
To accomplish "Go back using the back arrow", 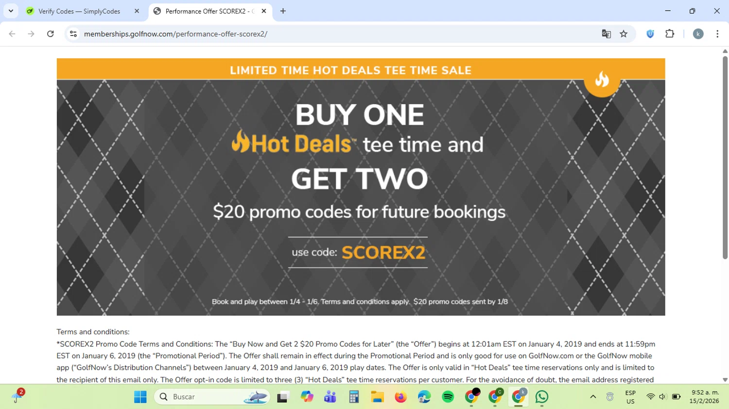I will 12,34.
